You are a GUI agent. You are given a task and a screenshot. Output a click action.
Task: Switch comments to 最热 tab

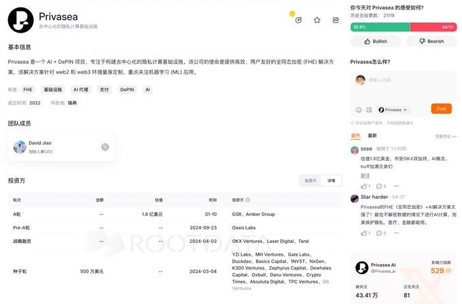[355, 136]
